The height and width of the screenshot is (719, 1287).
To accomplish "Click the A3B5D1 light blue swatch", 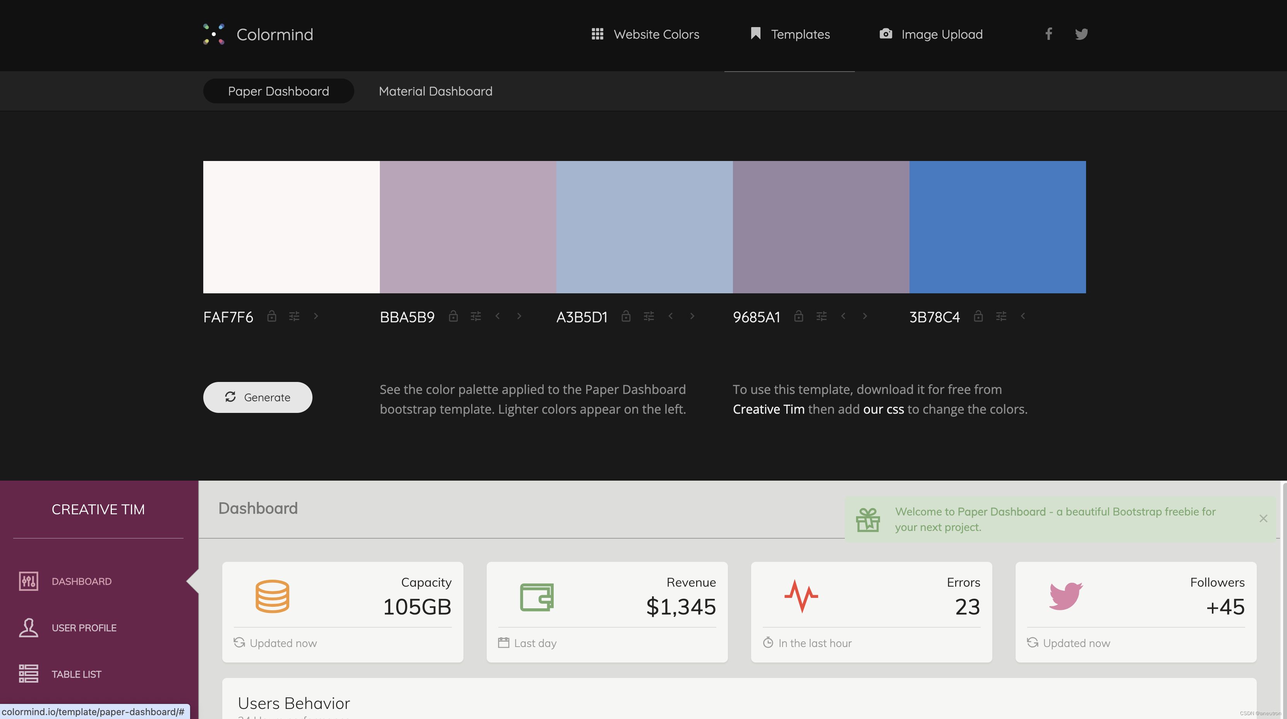I will coord(645,227).
